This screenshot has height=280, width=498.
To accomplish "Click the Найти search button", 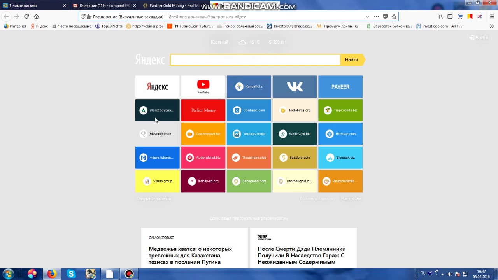I will click(x=352, y=59).
